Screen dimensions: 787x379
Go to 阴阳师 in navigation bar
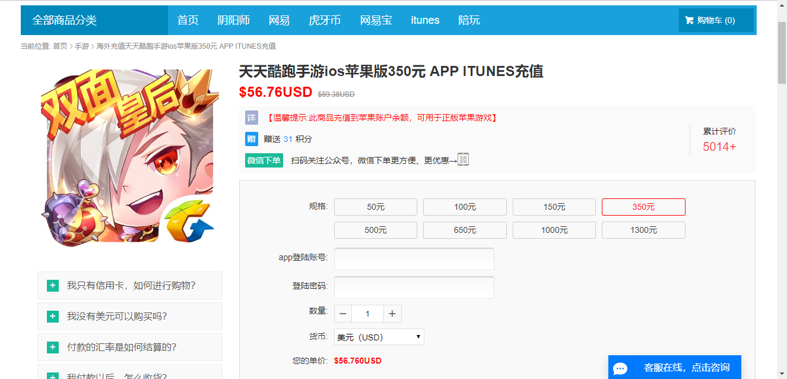(233, 20)
